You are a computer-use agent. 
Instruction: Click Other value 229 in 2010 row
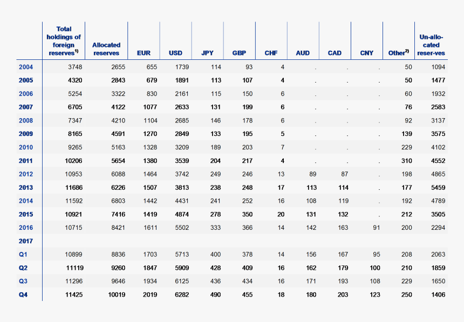[407, 147]
